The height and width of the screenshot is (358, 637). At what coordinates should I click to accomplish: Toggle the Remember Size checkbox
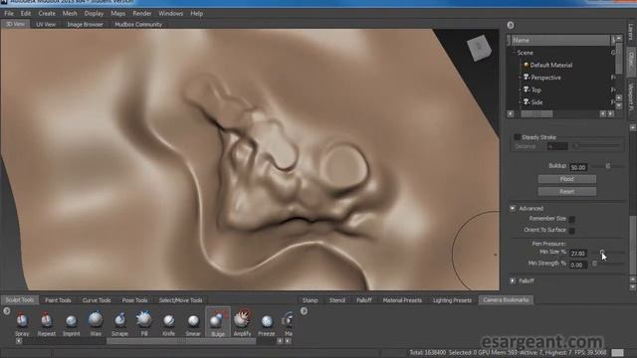tap(571, 219)
